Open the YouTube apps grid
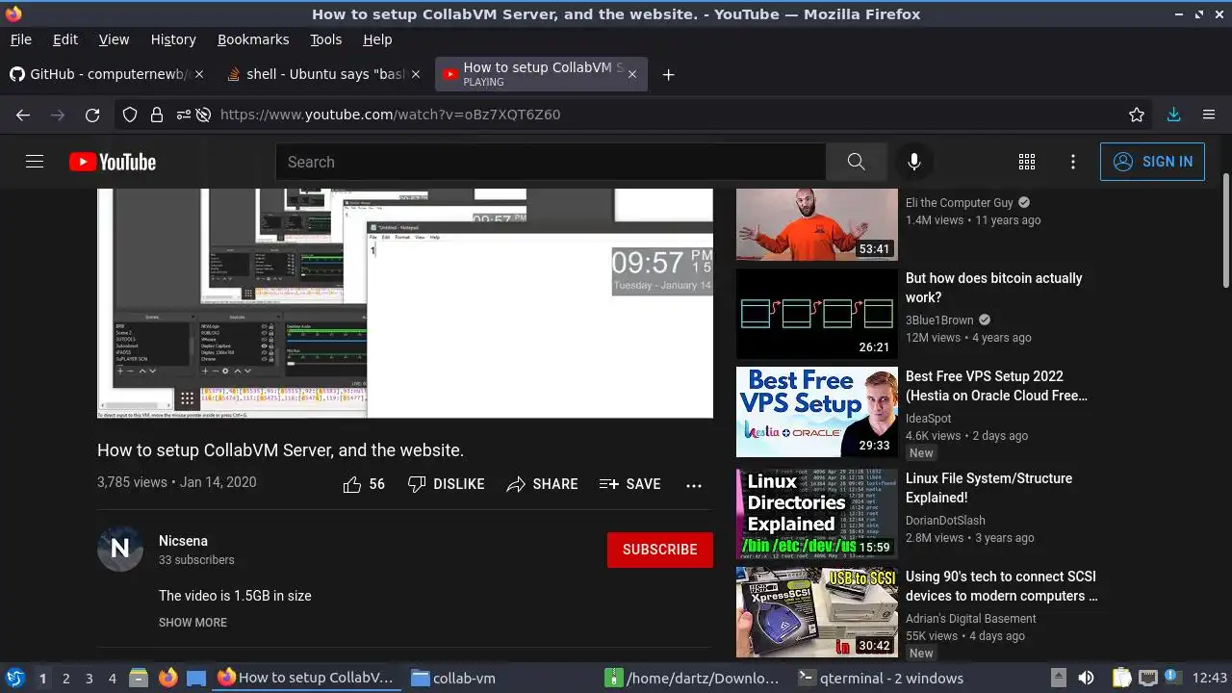Image resolution: width=1232 pixels, height=693 pixels. point(1027,162)
